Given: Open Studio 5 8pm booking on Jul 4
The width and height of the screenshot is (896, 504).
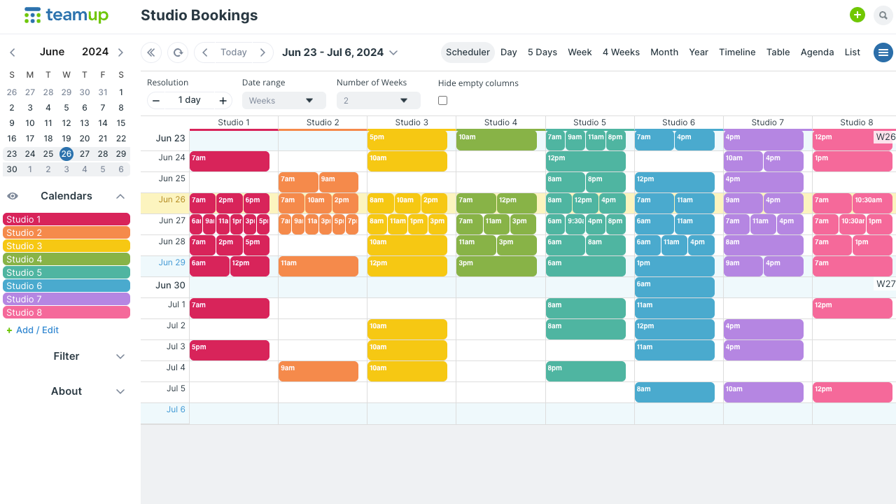Looking at the screenshot, I should coord(586,372).
